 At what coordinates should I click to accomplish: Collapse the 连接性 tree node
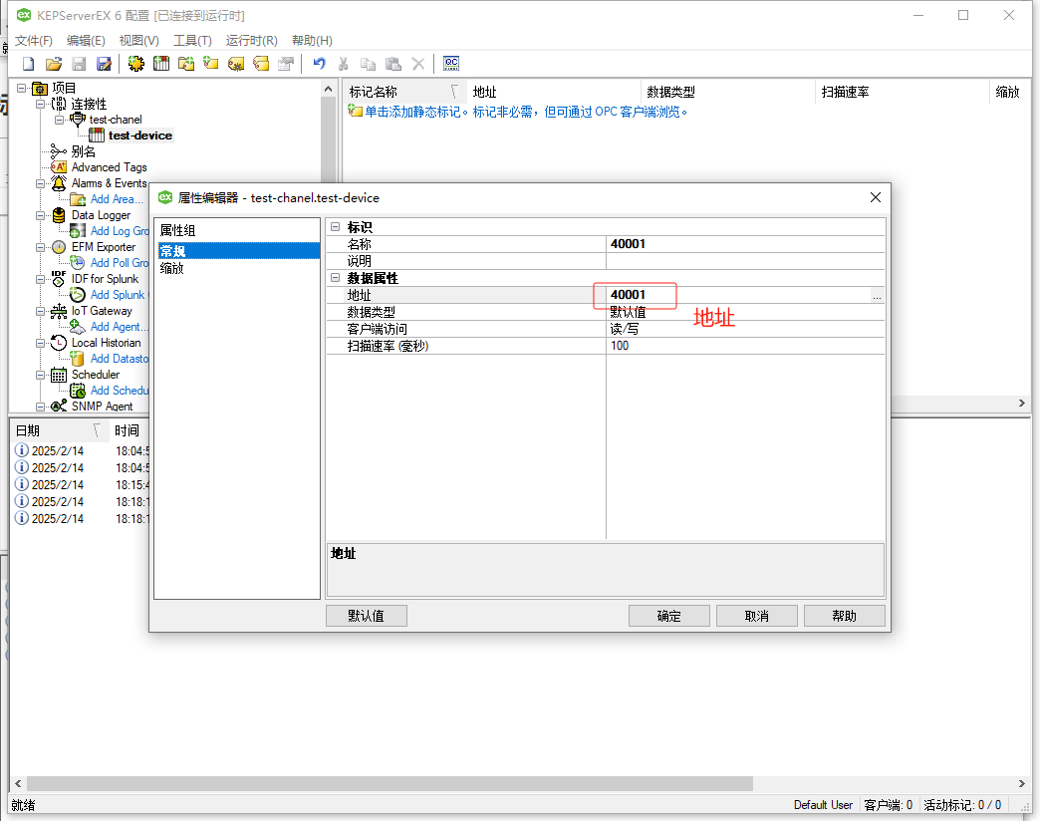(x=41, y=104)
